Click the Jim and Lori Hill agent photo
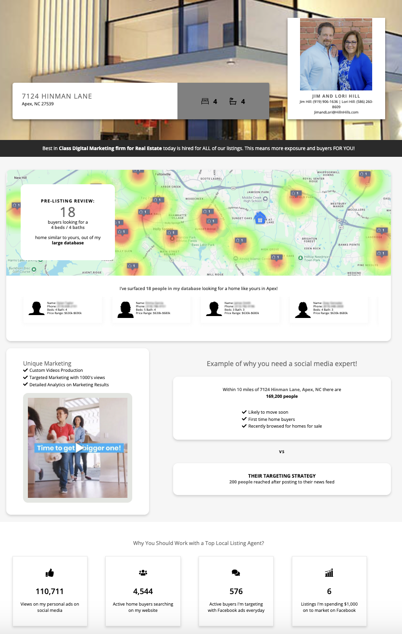This screenshot has height=634, width=402. click(336, 54)
